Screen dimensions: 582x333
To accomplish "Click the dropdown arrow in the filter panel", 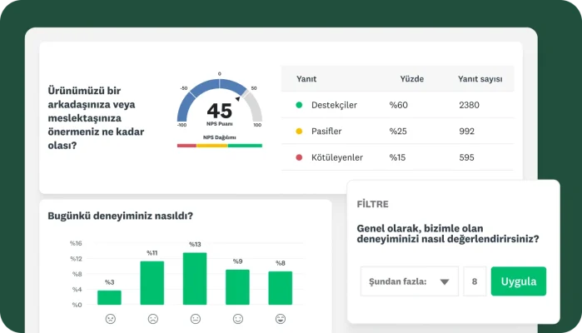I will 445,282.
